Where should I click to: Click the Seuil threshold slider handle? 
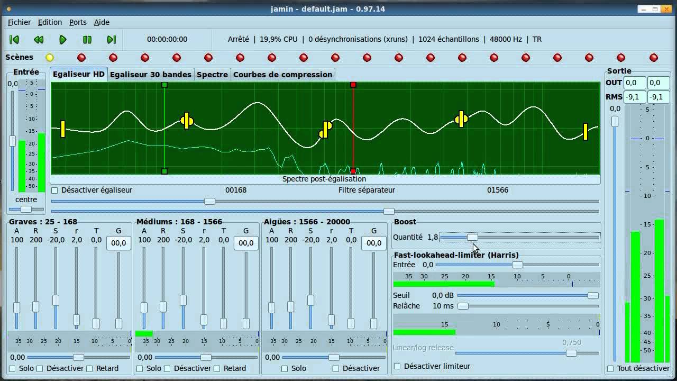point(593,296)
